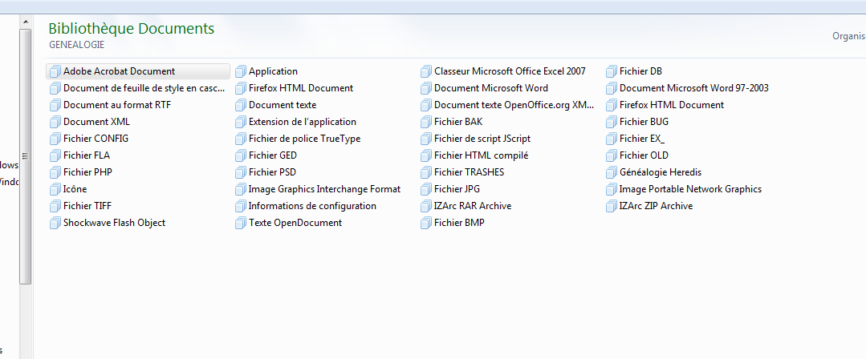Image resolution: width=866 pixels, height=359 pixels.
Task: Select the Image Portable Network Graphics icon
Action: (611, 189)
